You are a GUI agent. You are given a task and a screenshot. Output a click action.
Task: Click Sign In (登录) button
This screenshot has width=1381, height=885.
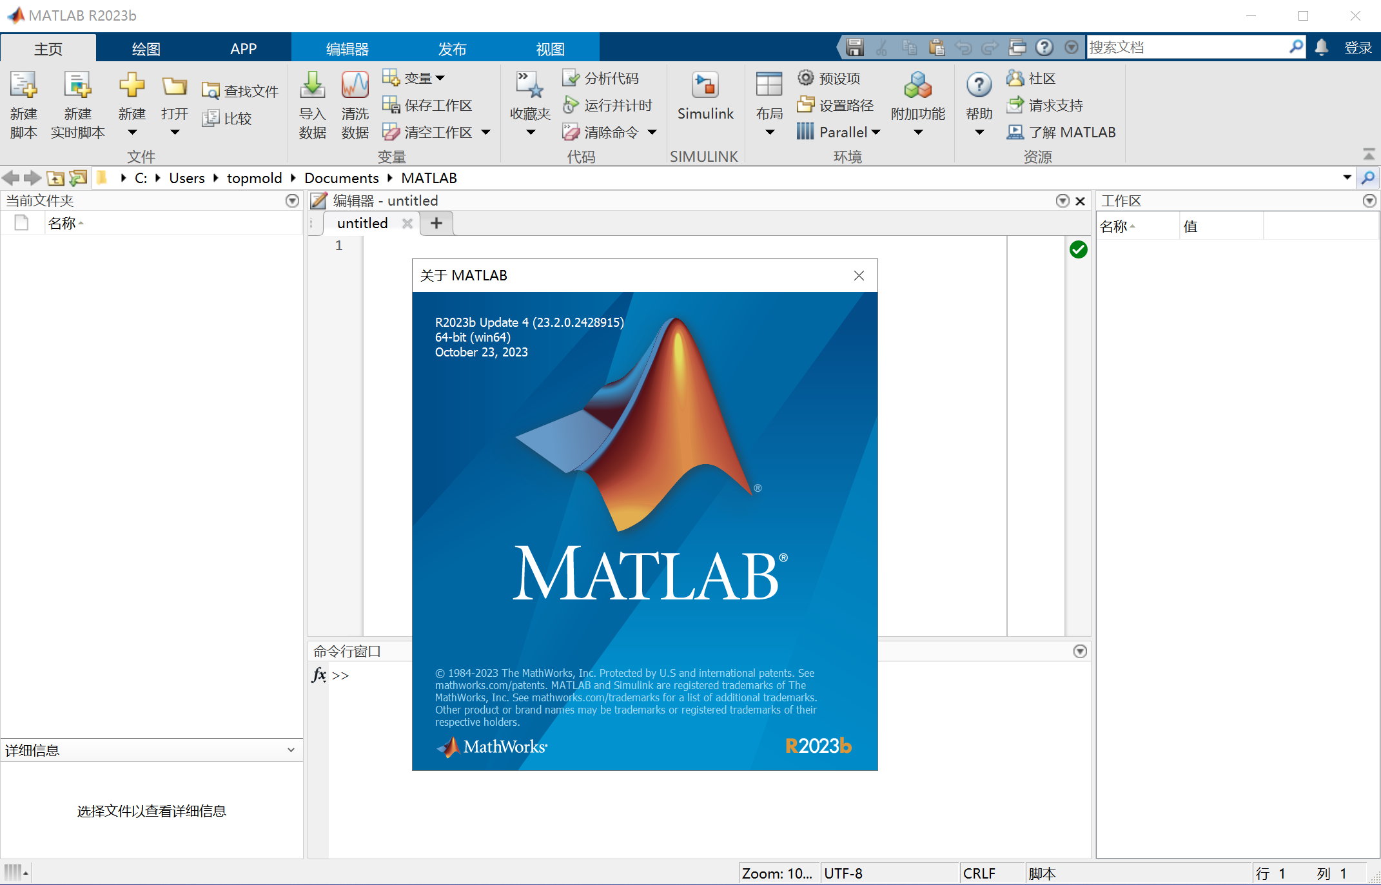click(x=1358, y=47)
